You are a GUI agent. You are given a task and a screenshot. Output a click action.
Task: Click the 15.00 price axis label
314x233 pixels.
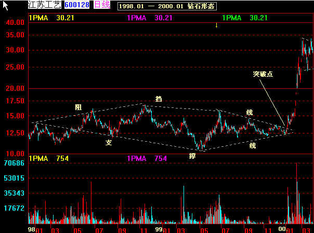pyautogui.click(x=15, y=116)
